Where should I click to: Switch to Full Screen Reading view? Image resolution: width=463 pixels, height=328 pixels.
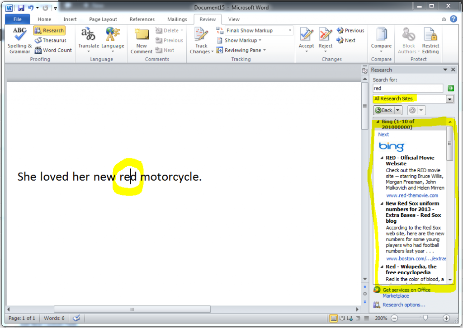pyautogui.click(x=342, y=318)
